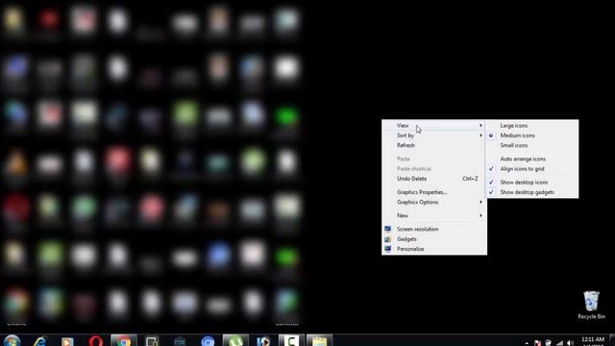The width and height of the screenshot is (615, 346).
Task: Open the Recycle Bin desktop icon
Action: (591, 305)
